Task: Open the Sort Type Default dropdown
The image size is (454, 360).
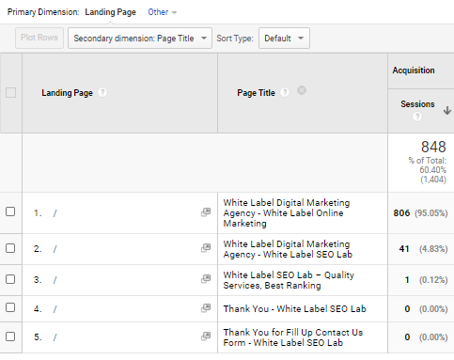Action: [284, 39]
